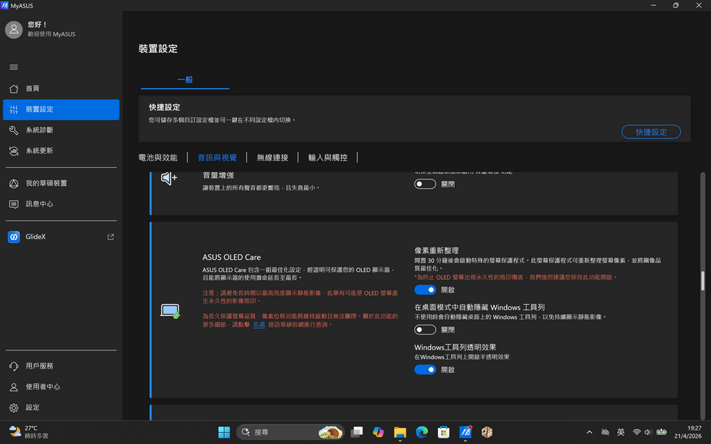Click the 快捷設定 button
Viewport: 711px width, 444px height.
[x=651, y=132]
